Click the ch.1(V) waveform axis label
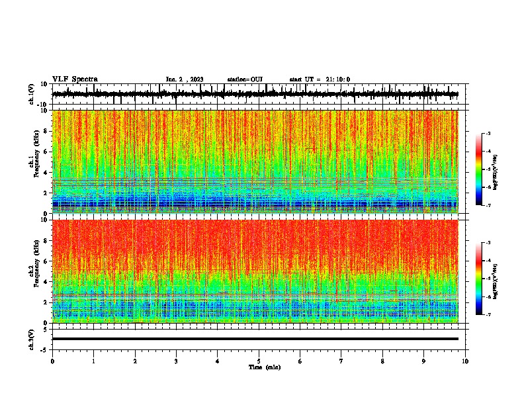 tap(32, 94)
